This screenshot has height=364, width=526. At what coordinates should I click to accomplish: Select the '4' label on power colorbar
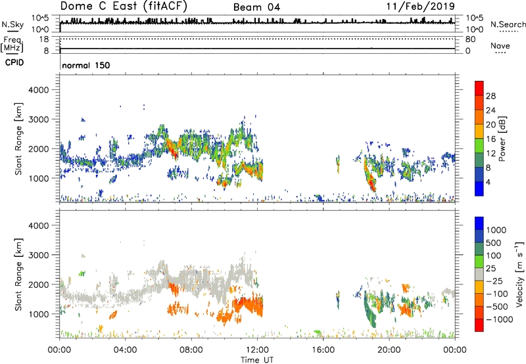pos(488,182)
